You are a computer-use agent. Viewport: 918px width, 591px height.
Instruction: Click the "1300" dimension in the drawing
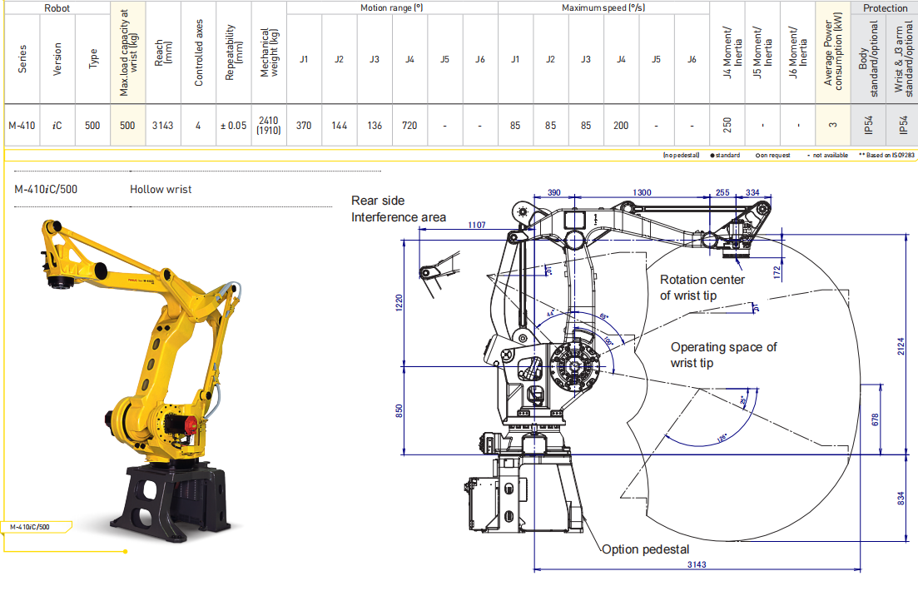point(642,192)
